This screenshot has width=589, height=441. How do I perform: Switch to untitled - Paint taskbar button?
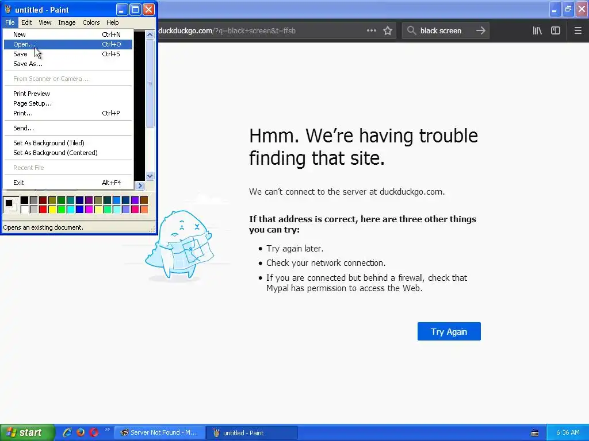coord(252,432)
